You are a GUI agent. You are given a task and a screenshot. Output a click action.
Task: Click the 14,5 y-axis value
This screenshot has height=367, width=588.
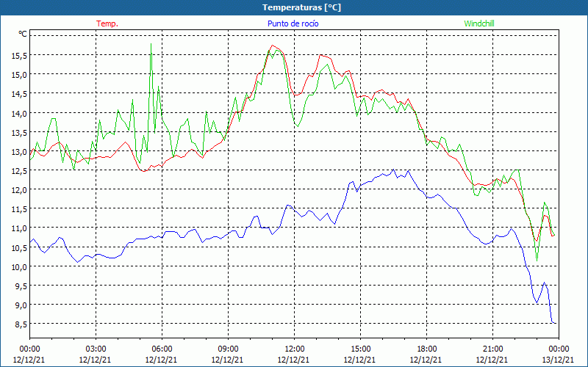pos(19,94)
